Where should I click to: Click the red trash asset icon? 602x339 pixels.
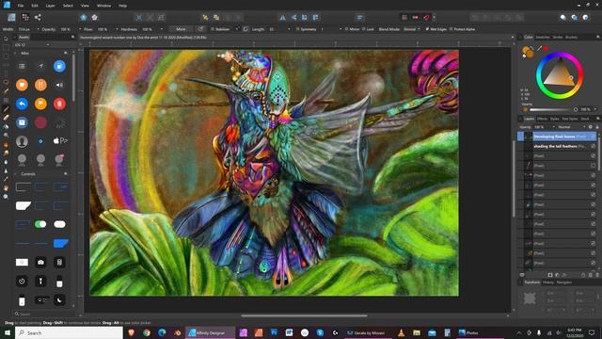pyautogui.click(x=59, y=104)
